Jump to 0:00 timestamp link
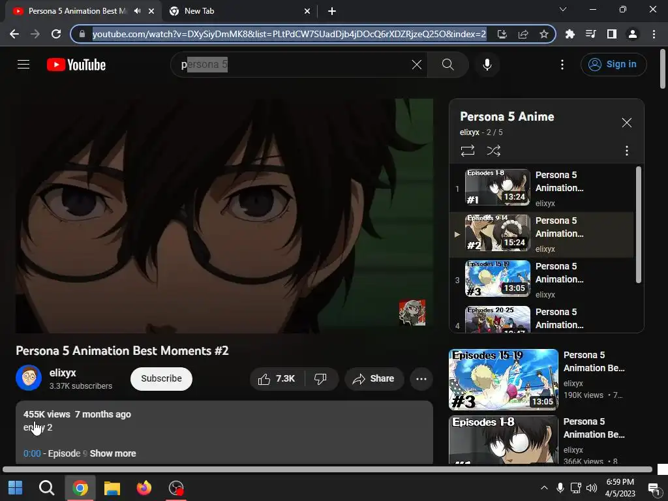668x501 pixels. pyautogui.click(x=32, y=453)
